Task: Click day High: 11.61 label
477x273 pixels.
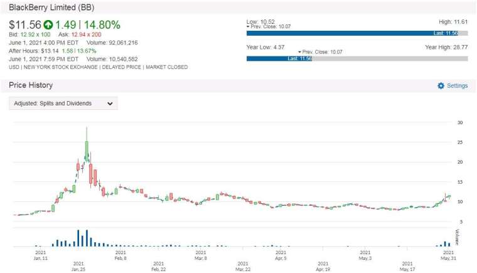Action: coord(453,22)
